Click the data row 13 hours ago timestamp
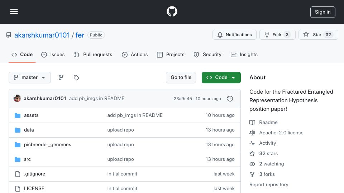 (x=220, y=130)
